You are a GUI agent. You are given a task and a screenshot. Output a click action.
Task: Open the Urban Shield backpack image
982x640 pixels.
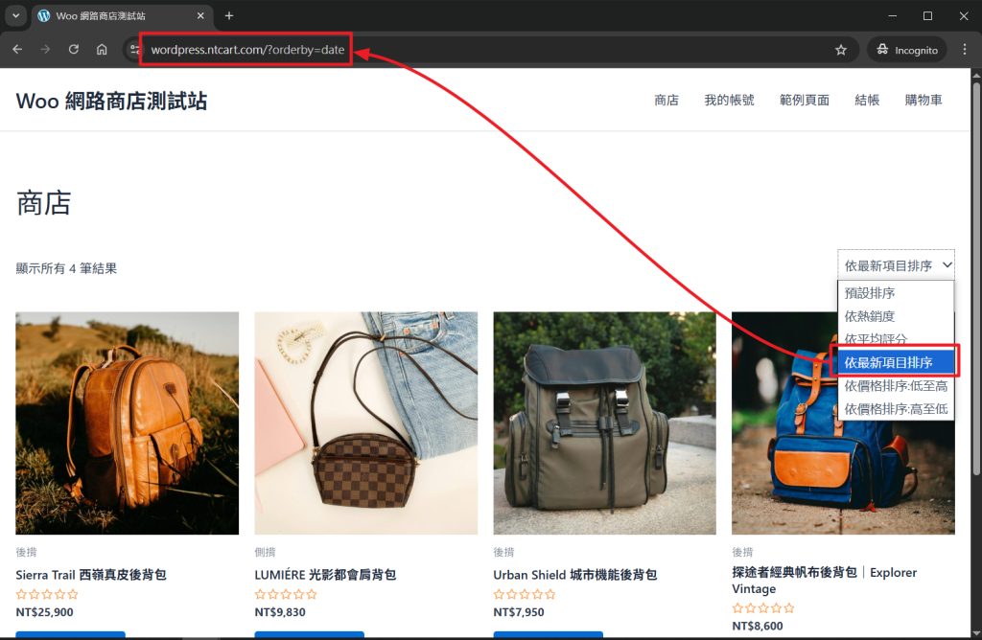click(x=604, y=423)
